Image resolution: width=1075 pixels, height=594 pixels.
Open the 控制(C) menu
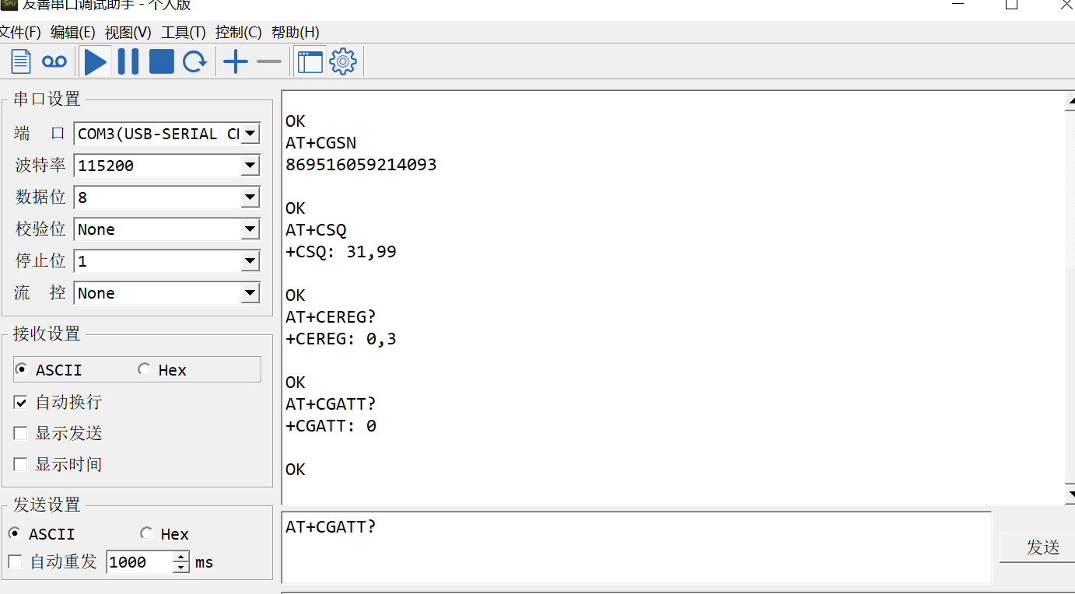coord(238,33)
